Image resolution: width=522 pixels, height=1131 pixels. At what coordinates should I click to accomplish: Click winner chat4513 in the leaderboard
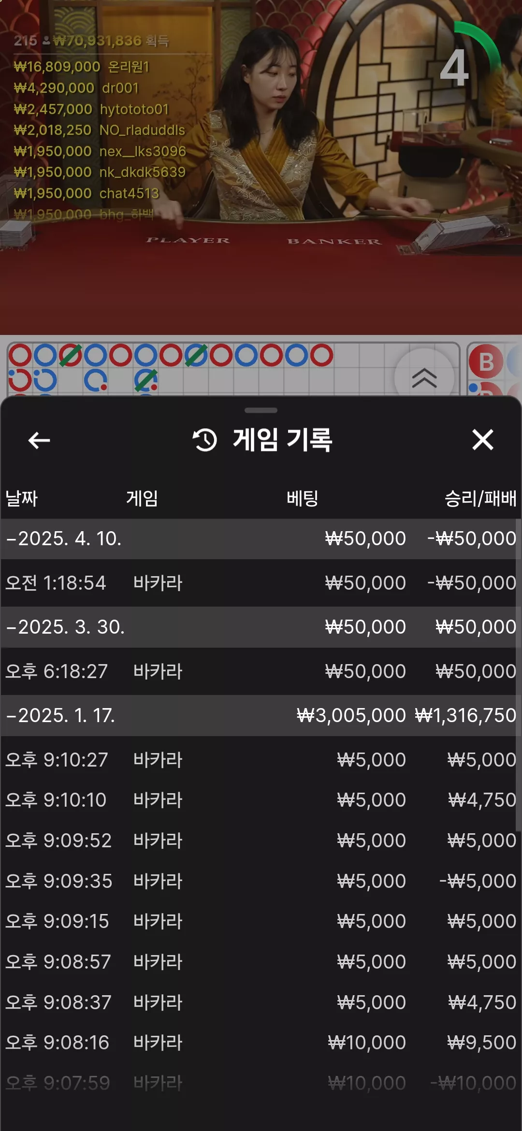87,193
